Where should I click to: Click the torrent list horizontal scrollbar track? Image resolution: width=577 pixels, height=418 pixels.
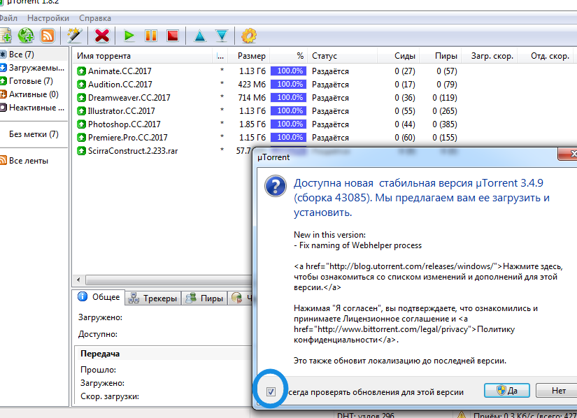pos(169,280)
